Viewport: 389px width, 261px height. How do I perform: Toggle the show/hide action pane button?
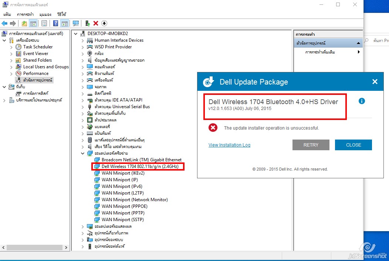click(64, 23)
